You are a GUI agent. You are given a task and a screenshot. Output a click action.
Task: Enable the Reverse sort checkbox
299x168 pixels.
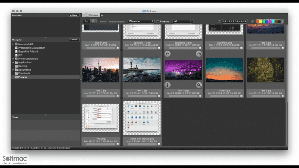pos(157,21)
